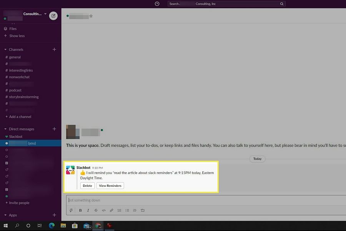Click the View Reminders button
Screen dimensions: 346x231
pos(110,186)
